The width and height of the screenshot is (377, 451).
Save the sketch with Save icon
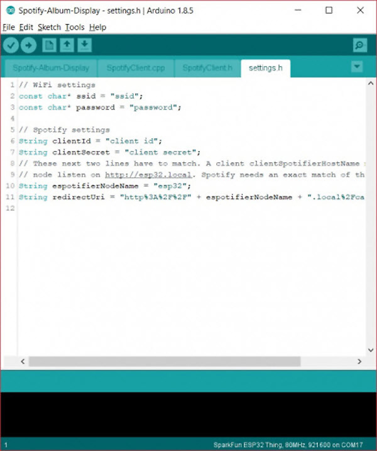pos(84,45)
